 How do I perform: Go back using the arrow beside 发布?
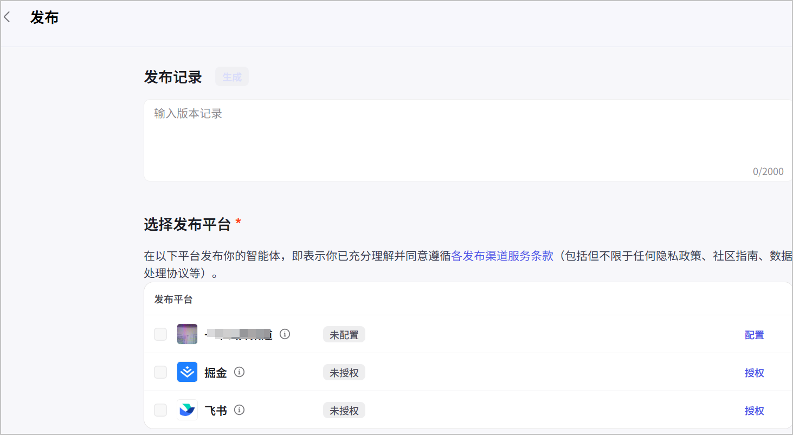coord(7,17)
